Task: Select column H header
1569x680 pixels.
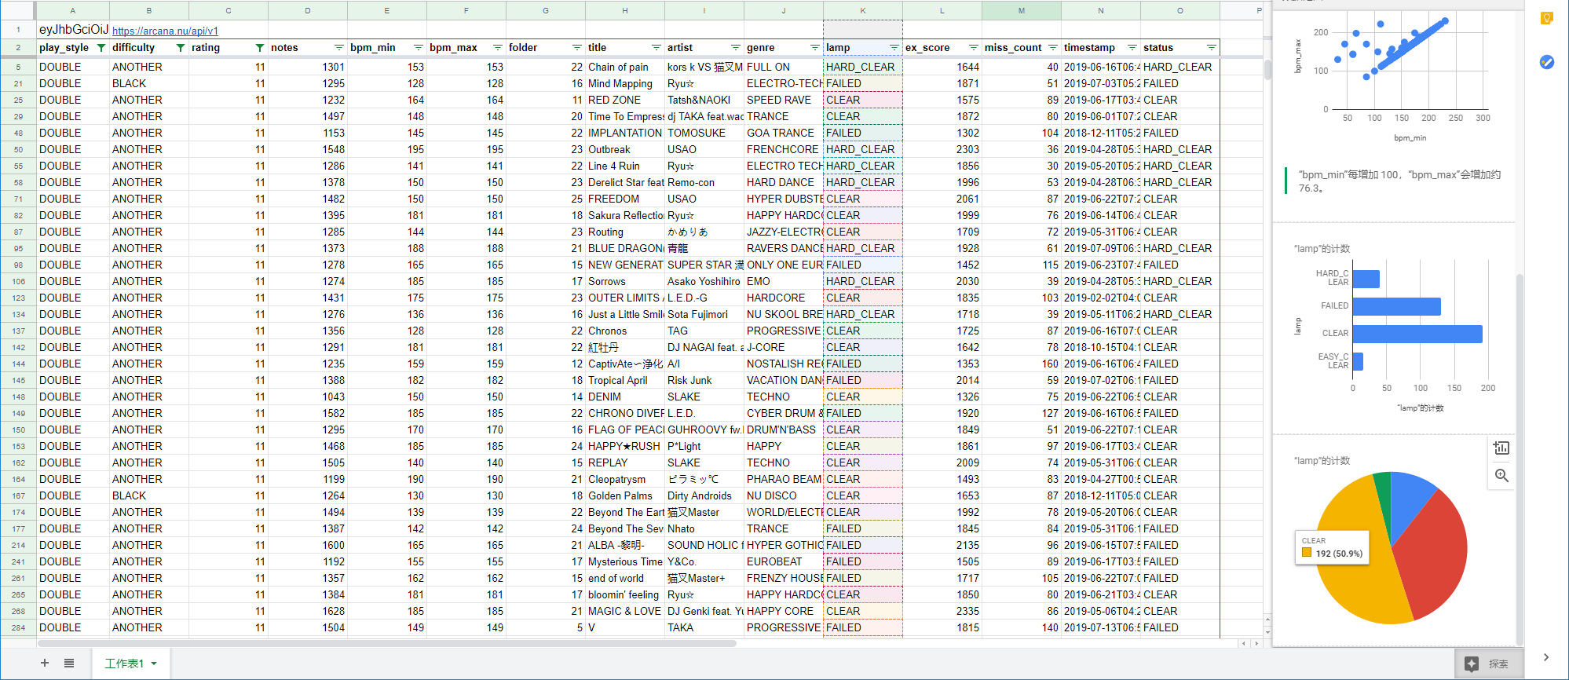Action: pos(624,10)
